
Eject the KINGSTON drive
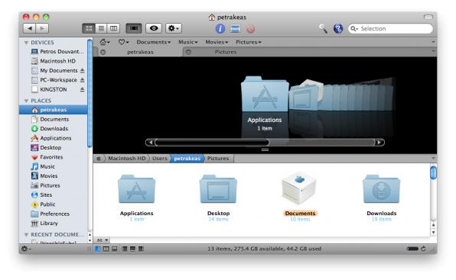pyautogui.click(x=83, y=89)
